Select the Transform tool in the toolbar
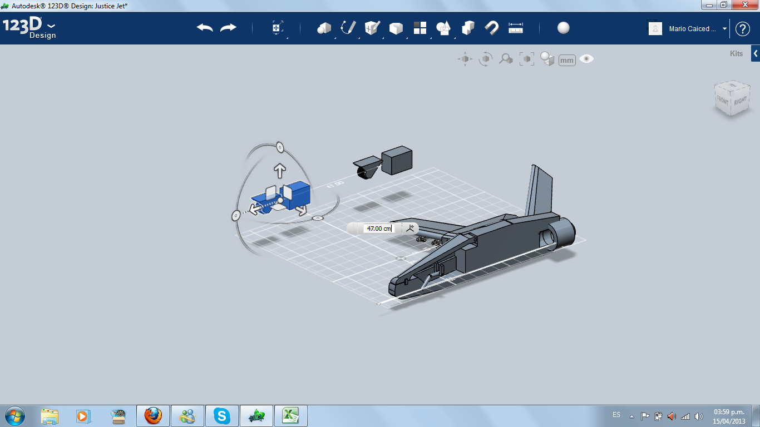760x427 pixels. coord(277,28)
